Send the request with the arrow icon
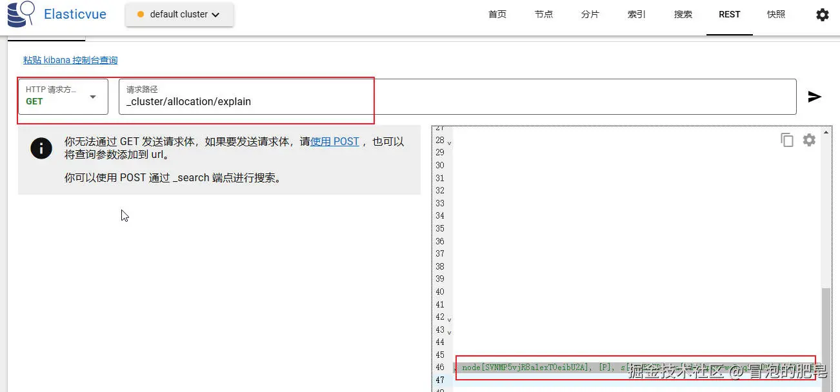840x392 pixels. coord(815,97)
